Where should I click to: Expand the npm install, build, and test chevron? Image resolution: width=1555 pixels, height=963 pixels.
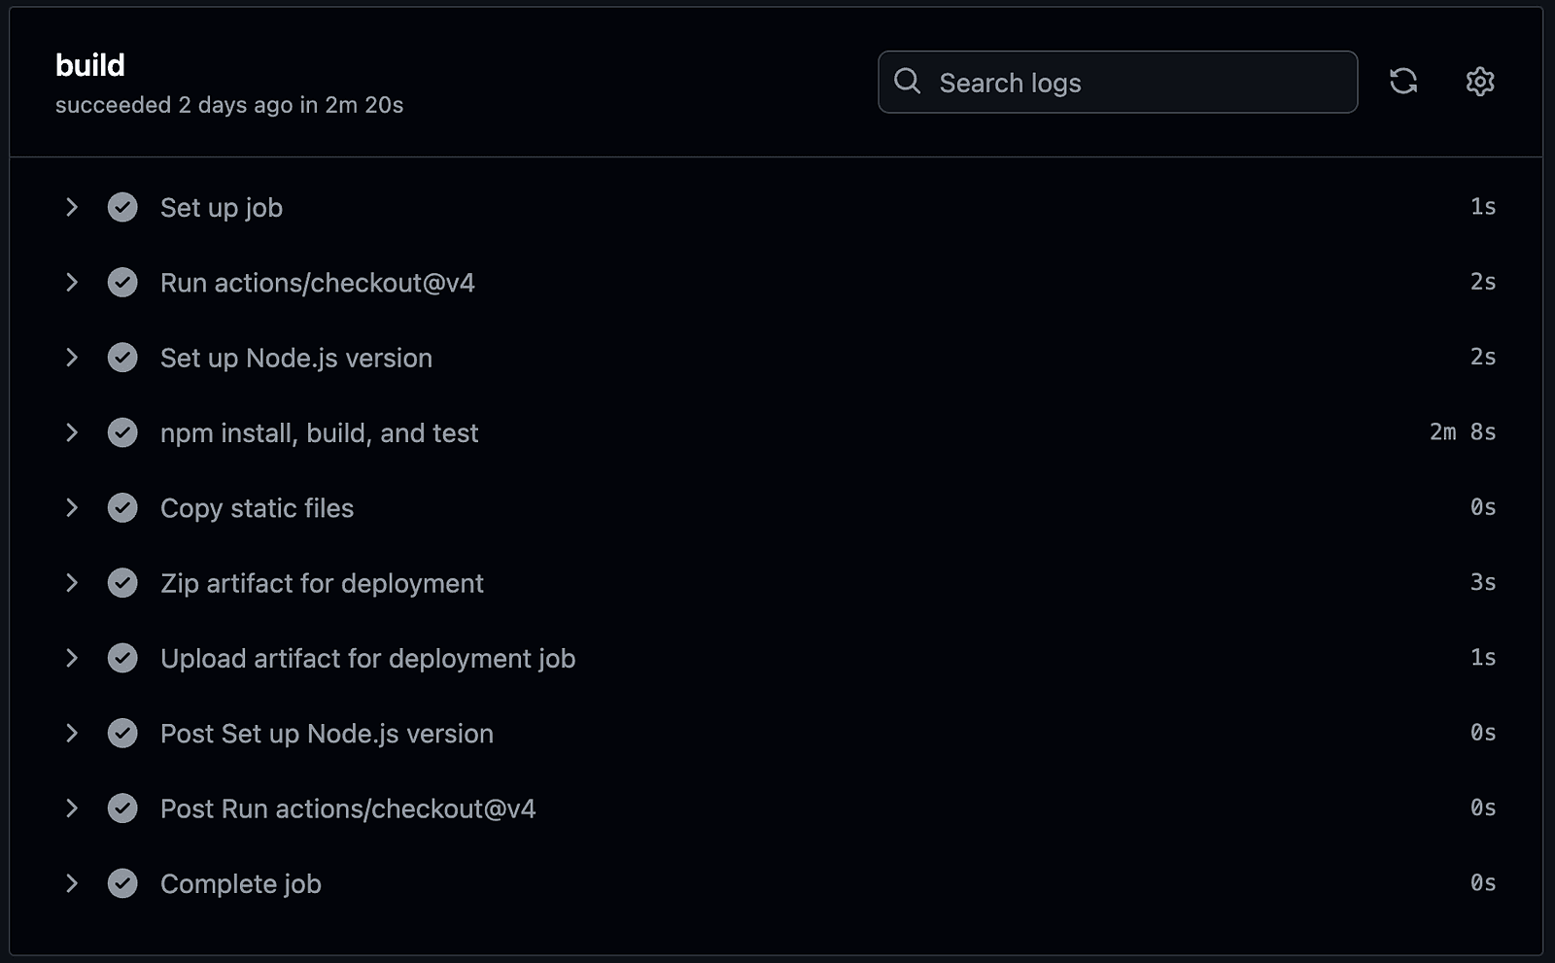pyautogui.click(x=71, y=432)
